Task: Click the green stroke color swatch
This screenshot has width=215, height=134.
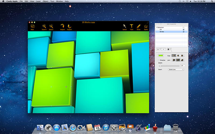Action: pyautogui.click(x=161, y=55)
